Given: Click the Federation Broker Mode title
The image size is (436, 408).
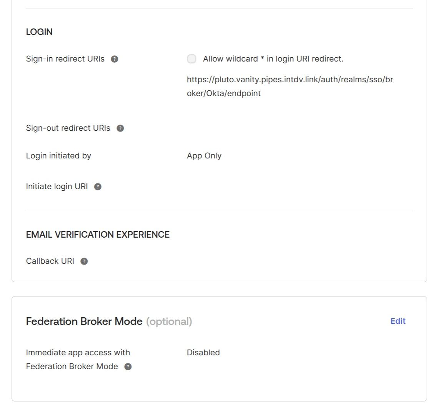Looking at the screenshot, I should (84, 321).
